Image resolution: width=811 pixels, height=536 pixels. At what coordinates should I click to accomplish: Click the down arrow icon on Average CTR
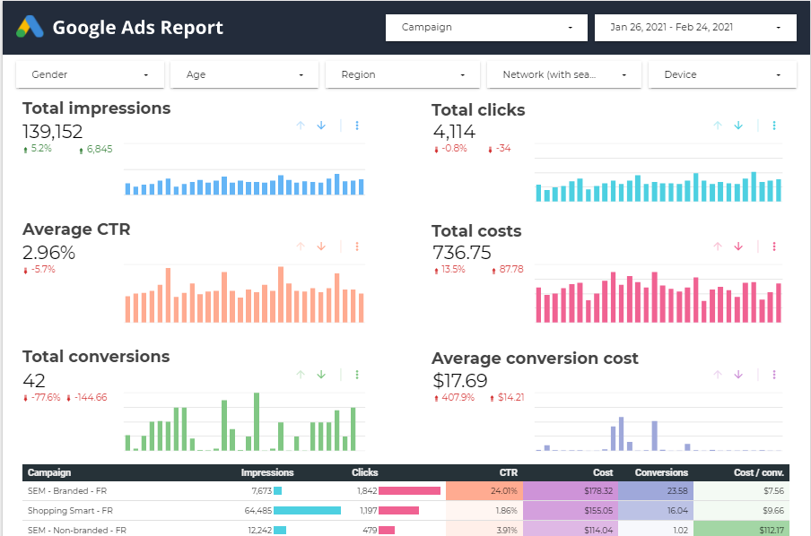[x=321, y=246]
